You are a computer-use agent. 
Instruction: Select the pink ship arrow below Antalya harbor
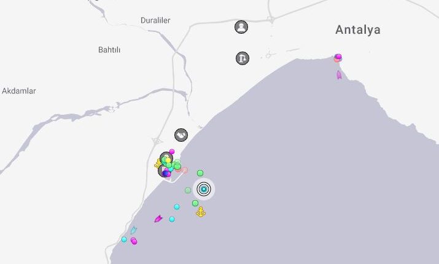[x=339, y=75]
